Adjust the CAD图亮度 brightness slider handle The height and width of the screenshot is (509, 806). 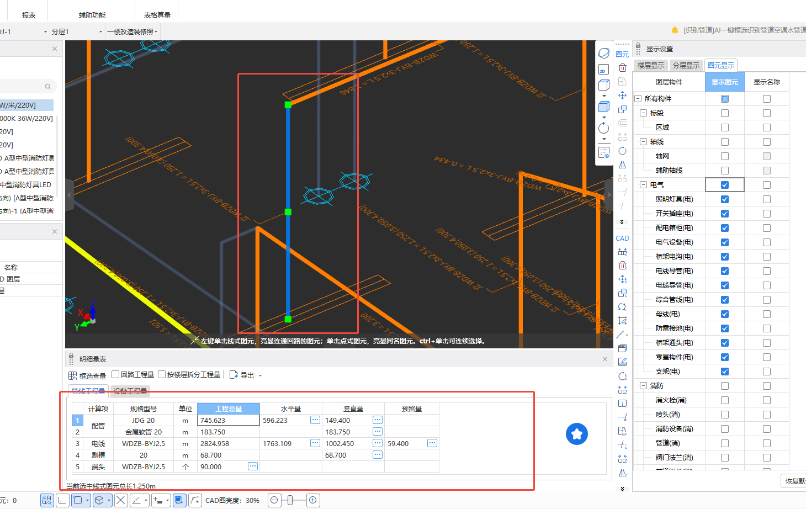[x=290, y=500]
